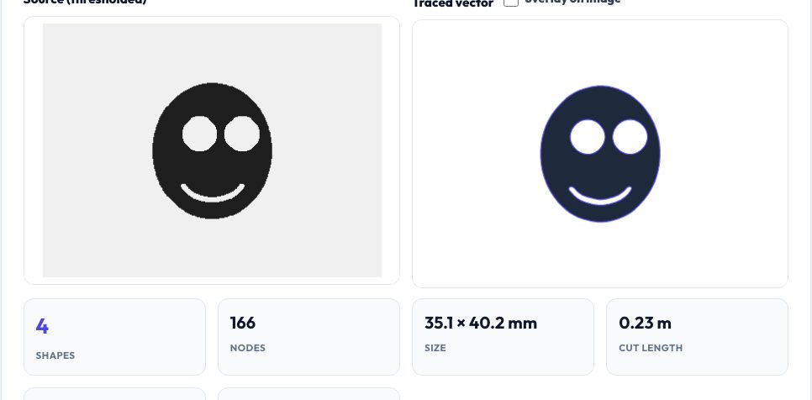812x400 pixels.
Task: Select the Cut Length card showing 0.23 m
Action: (697, 337)
